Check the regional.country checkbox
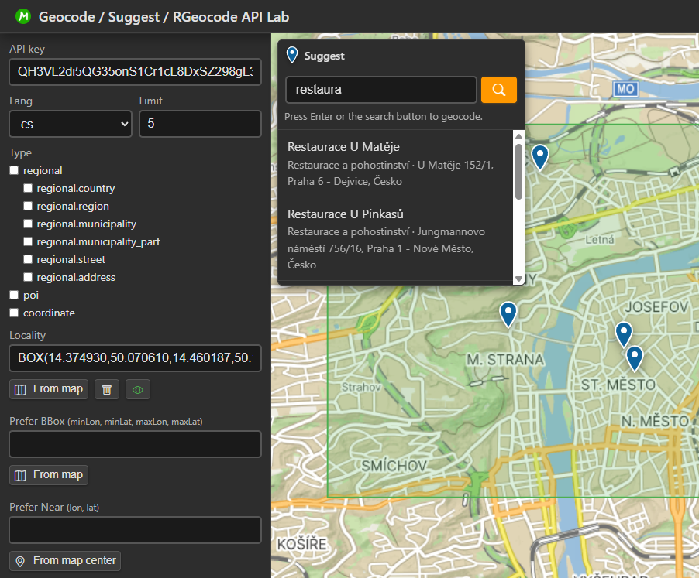Image resolution: width=699 pixels, height=578 pixels. pyautogui.click(x=28, y=188)
